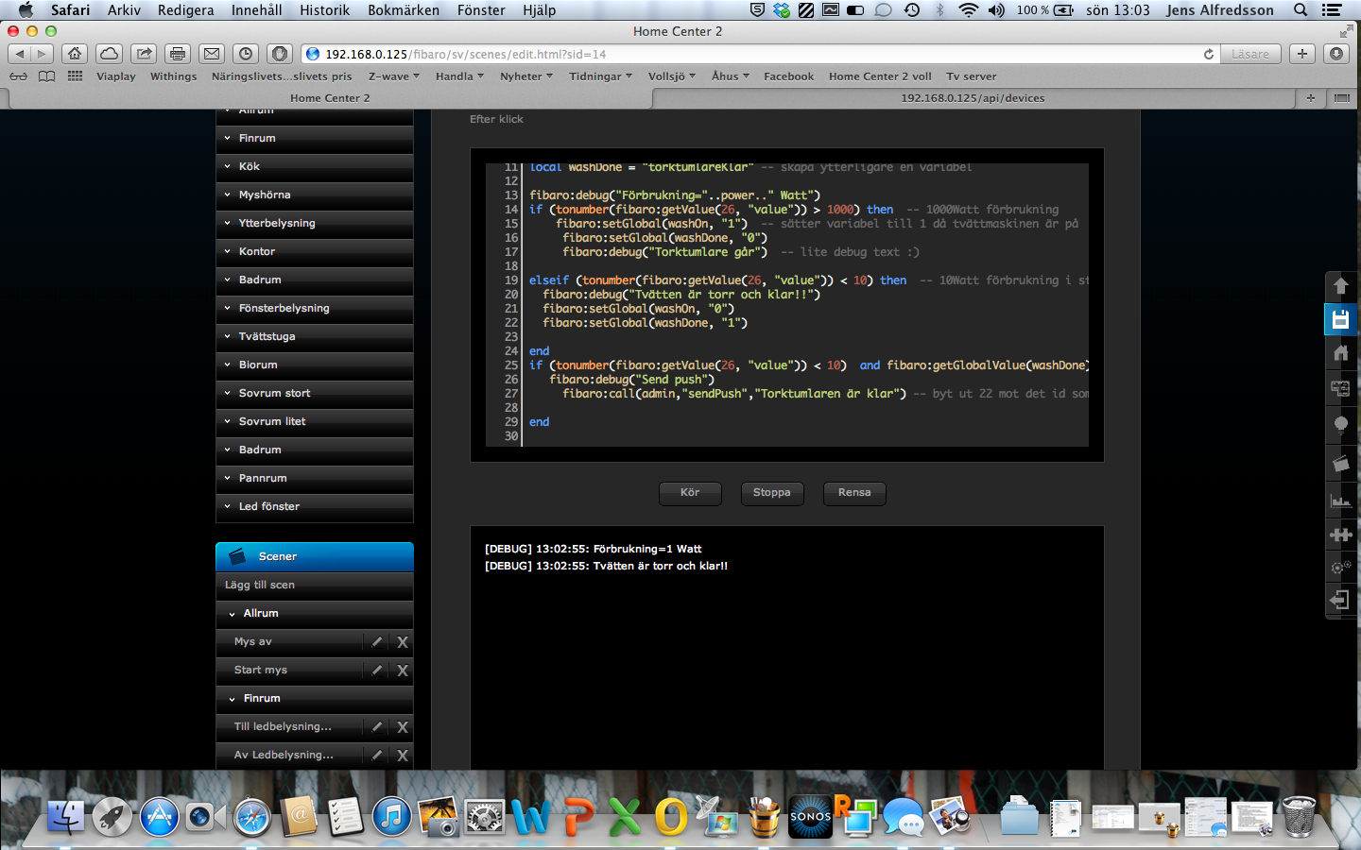
Task: Expand the Led fönster room section
Action: point(315,506)
